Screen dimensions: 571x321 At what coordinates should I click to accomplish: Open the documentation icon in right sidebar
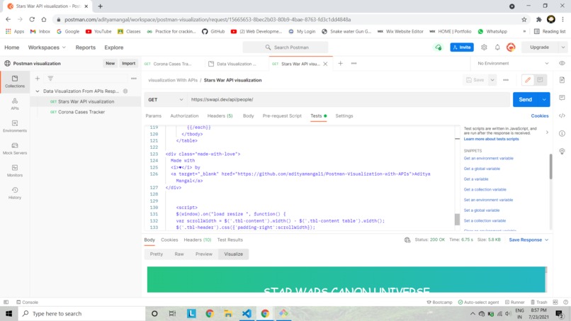coord(562,80)
